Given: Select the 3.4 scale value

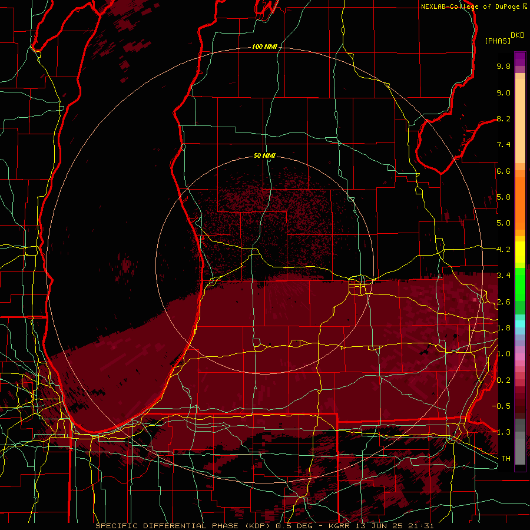Looking at the screenshot, I should point(503,276).
